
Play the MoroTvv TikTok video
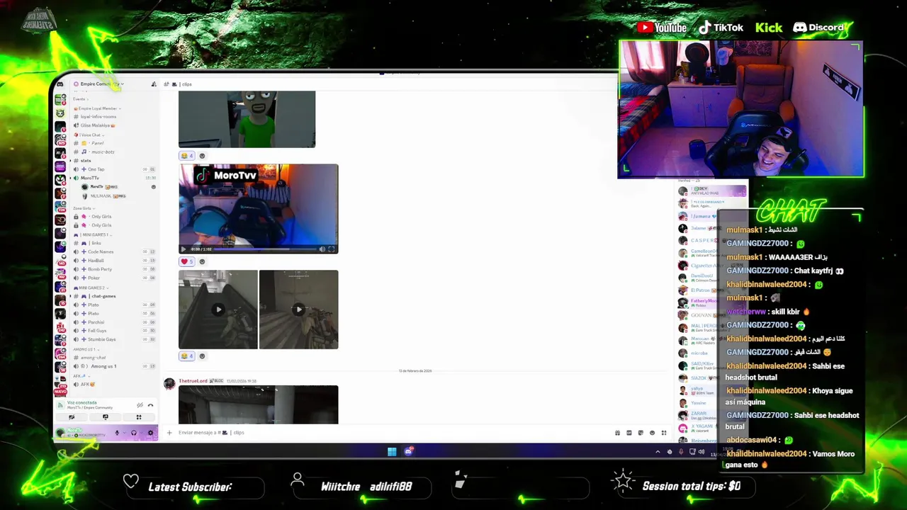click(x=184, y=249)
